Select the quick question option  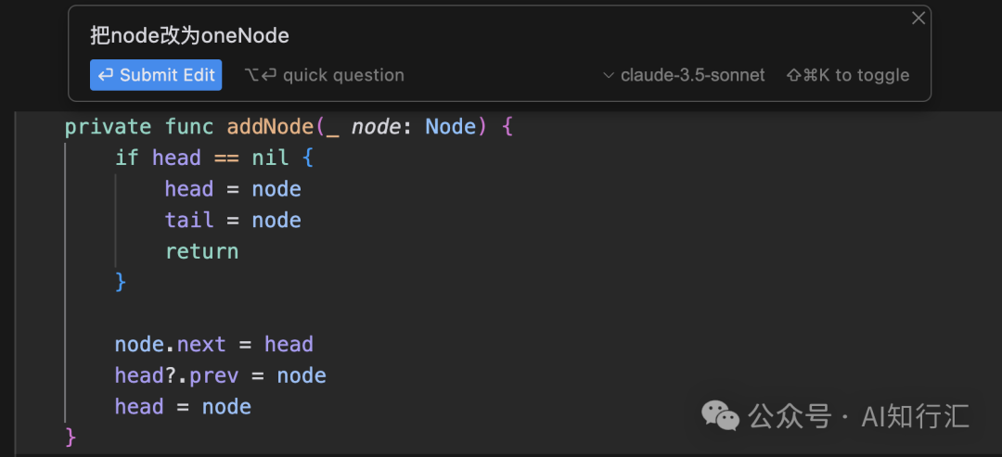pyautogui.click(x=325, y=75)
